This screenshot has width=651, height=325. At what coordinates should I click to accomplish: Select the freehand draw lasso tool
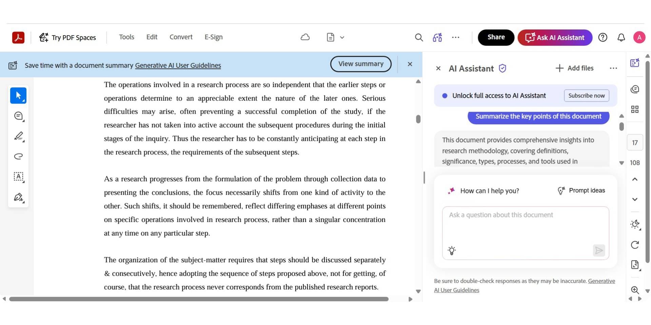[18, 156]
